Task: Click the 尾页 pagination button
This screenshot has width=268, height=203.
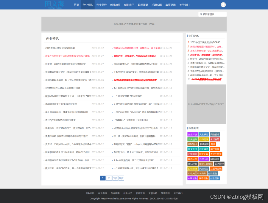Action: pyautogui.click(x=122, y=178)
